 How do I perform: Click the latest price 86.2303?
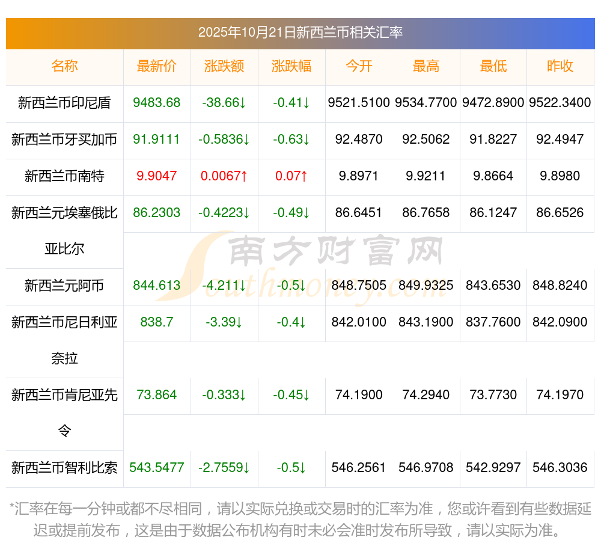point(157,212)
